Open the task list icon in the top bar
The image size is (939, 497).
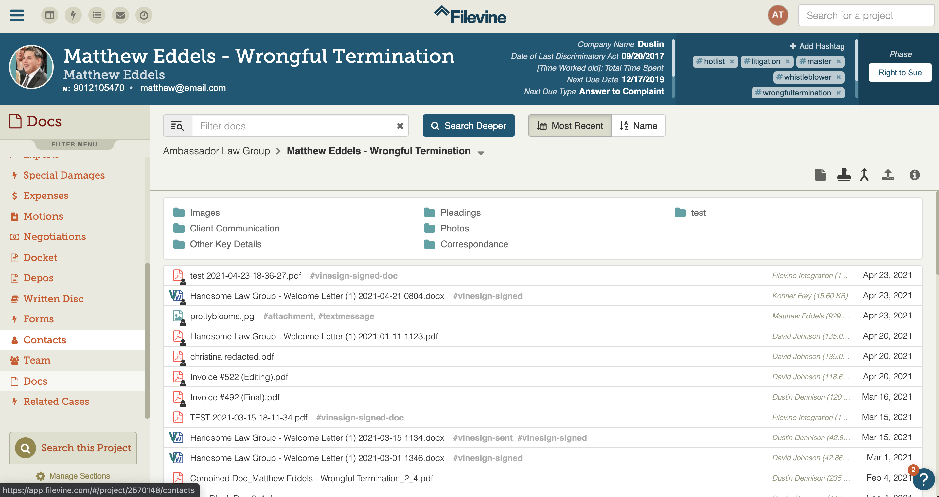(x=97, y=15)
